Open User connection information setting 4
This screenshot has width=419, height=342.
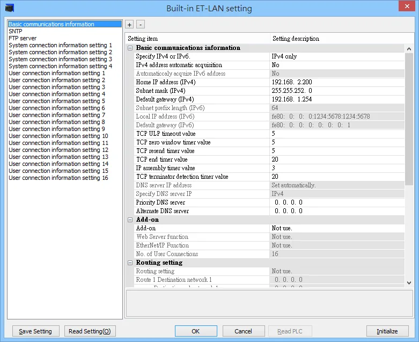[57, 94]
